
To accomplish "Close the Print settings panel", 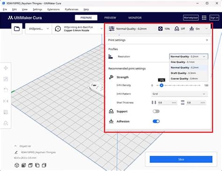I will 207,40.
